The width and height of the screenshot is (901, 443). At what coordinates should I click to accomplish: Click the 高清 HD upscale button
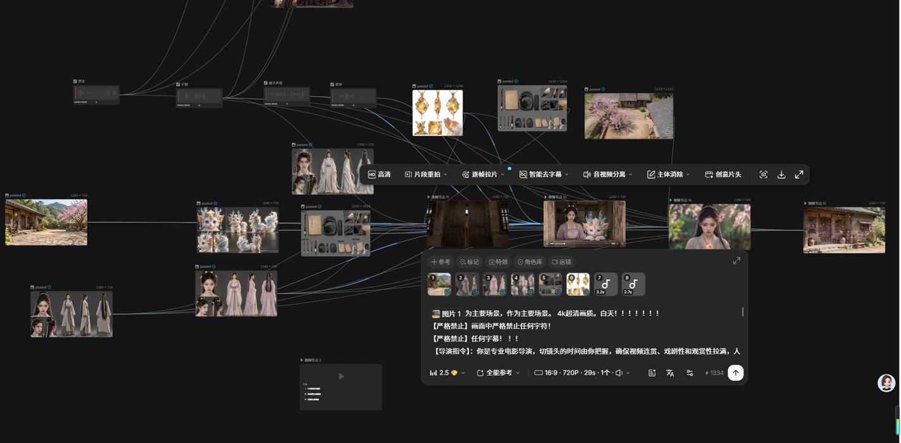coord(380,175)
